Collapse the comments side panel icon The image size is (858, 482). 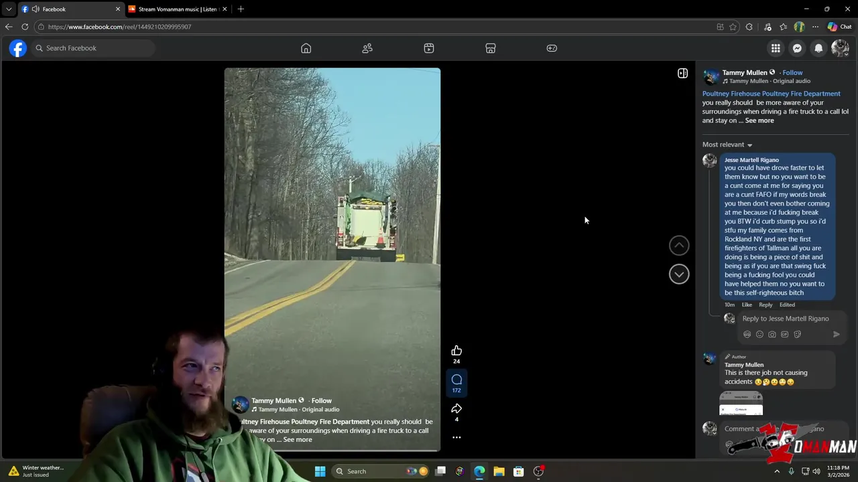[682, 73]
